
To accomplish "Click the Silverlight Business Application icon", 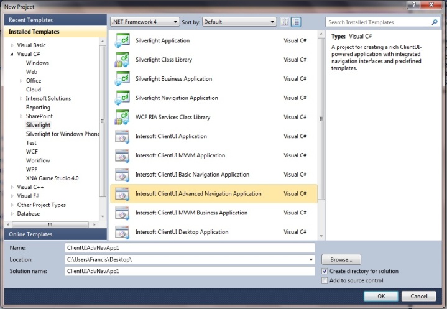I will pyautogui.click(x=122, y=79).
